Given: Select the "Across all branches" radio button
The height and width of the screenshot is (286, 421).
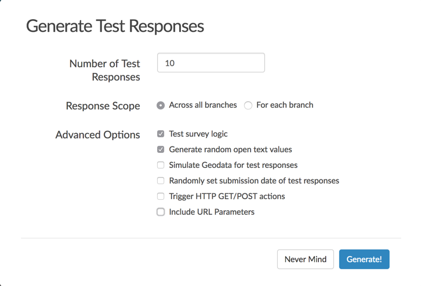Looking at the screenshot, I should (161, 105).
